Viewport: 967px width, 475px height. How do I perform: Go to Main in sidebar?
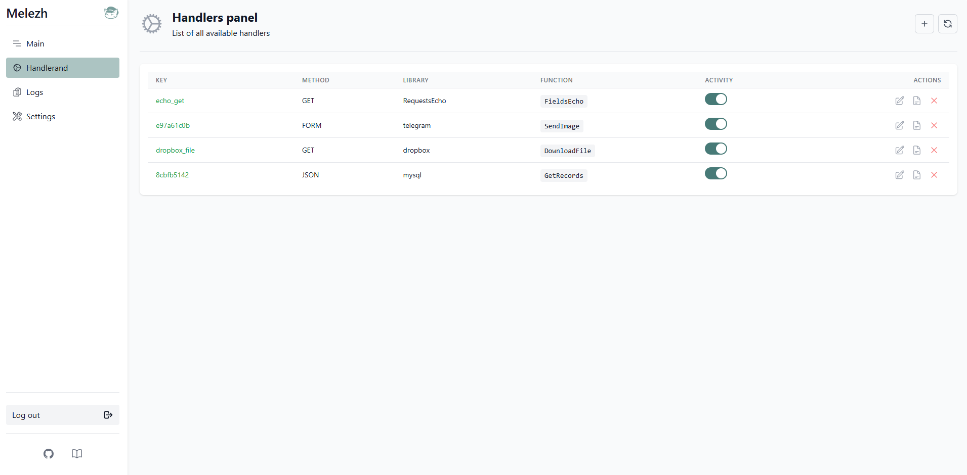click(63, 43)
